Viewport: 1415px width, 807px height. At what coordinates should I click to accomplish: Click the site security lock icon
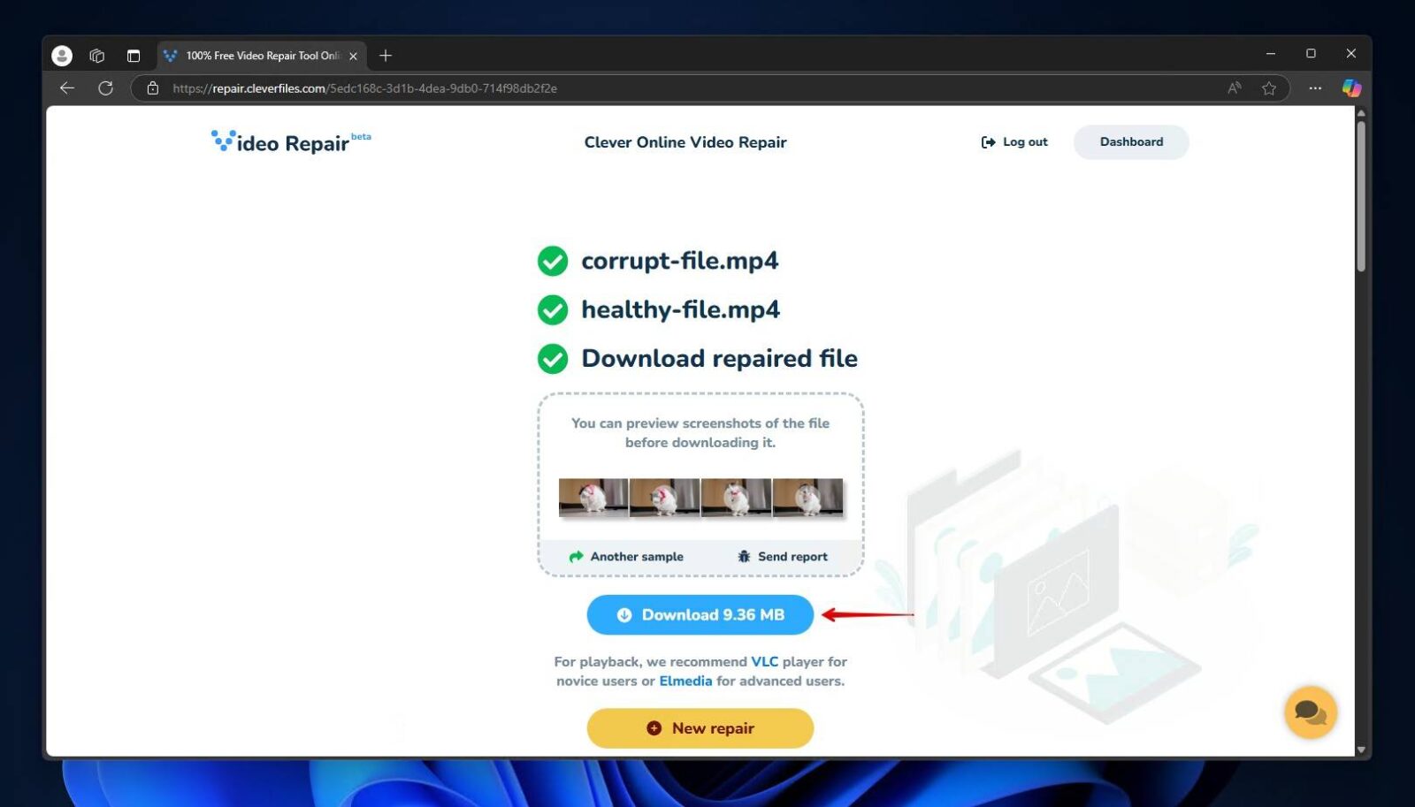pyautogui.click(x=152, y=88)
